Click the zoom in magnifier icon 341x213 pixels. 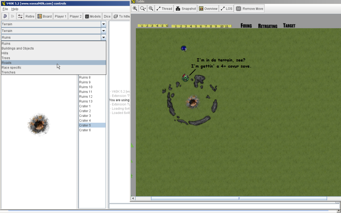135,9
